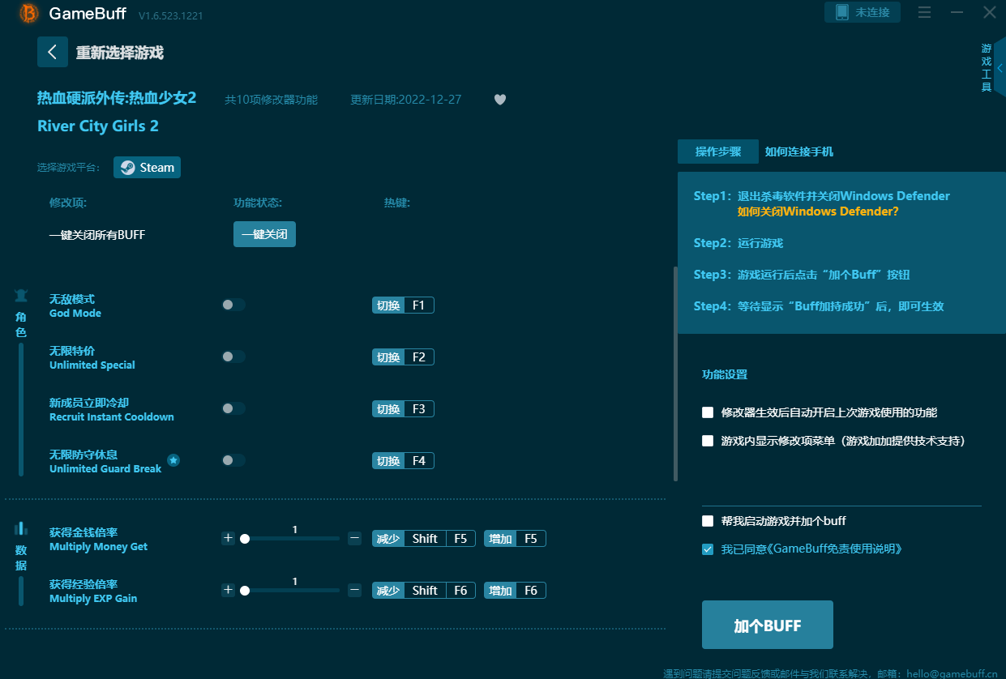Click 重新选择游戏 label
The image size is (1006, 679).
120,53
